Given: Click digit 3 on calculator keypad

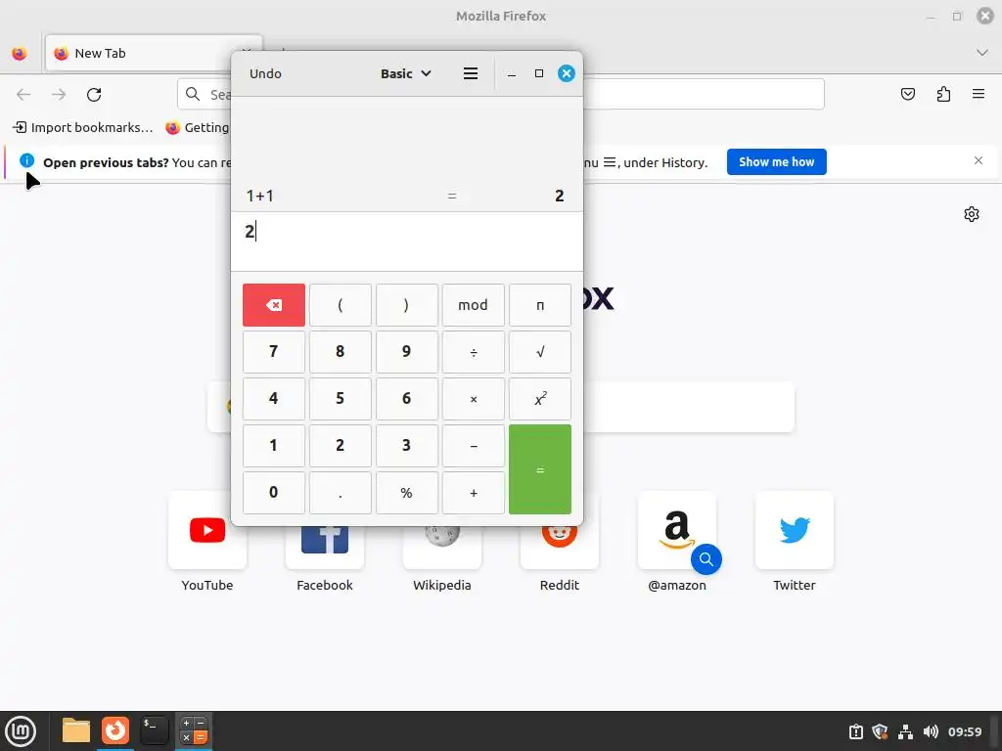Looking at the screenshot, I should 406,446.
